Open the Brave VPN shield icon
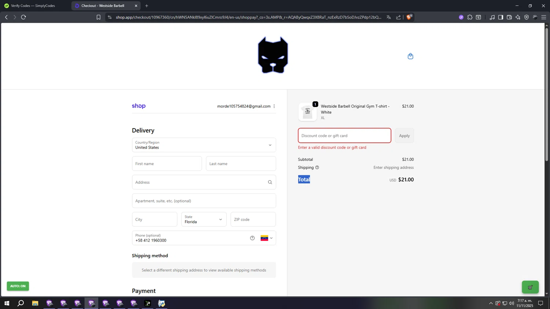Viewport: 550px width, 309px height. coord(527,17)
